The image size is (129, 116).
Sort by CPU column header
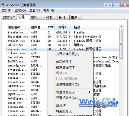pos(50,27)
